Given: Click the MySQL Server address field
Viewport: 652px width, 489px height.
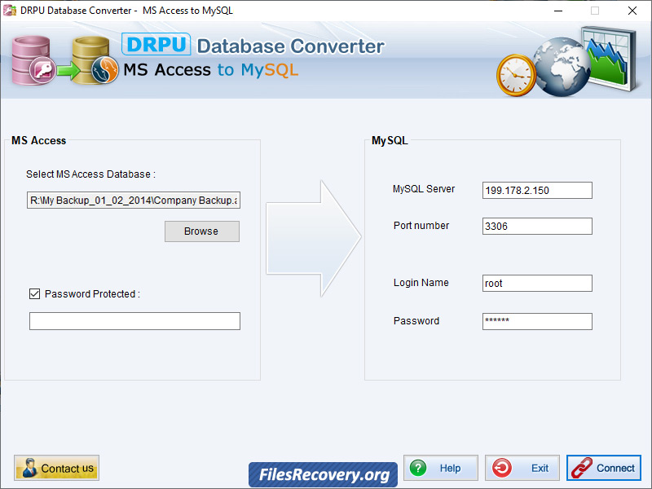Looking at the screenshot, I should click(536, 190).
